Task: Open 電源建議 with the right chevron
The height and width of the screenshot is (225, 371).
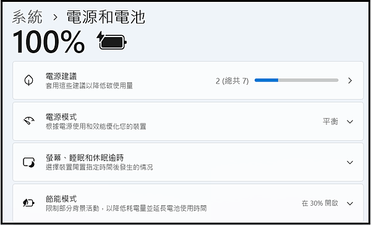Action: tap(350, 81)
